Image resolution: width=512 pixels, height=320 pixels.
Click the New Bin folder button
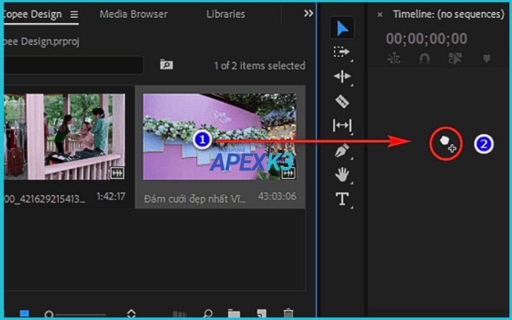(234, 314)
